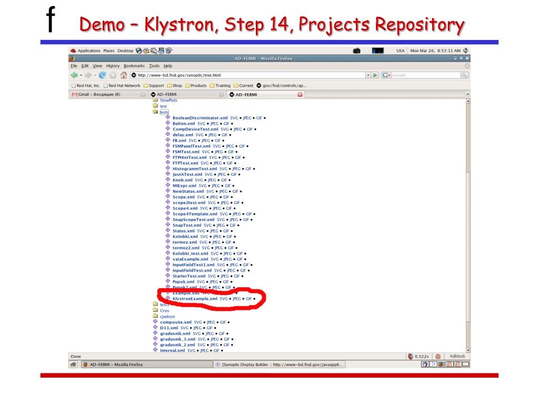Click the date and time clock
The image size is (539, 404).
[435, 50]
